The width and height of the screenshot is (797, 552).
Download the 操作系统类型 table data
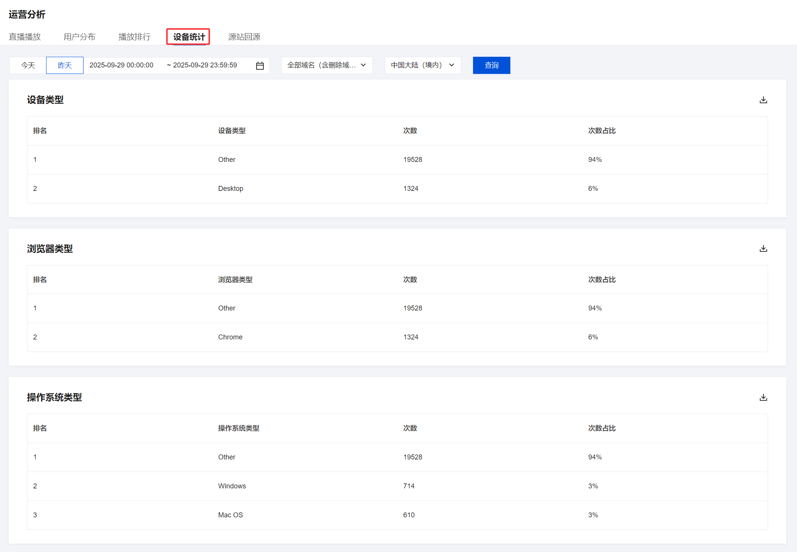click(x=763, y=397)
